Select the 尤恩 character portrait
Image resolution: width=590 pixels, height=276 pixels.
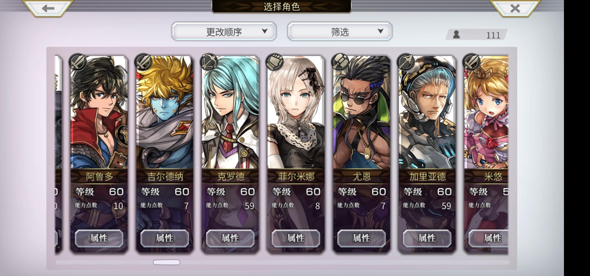coord(361,112)
